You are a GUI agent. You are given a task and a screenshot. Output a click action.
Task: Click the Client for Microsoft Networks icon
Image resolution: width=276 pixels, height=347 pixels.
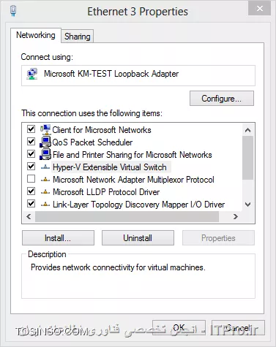[45, 129]
